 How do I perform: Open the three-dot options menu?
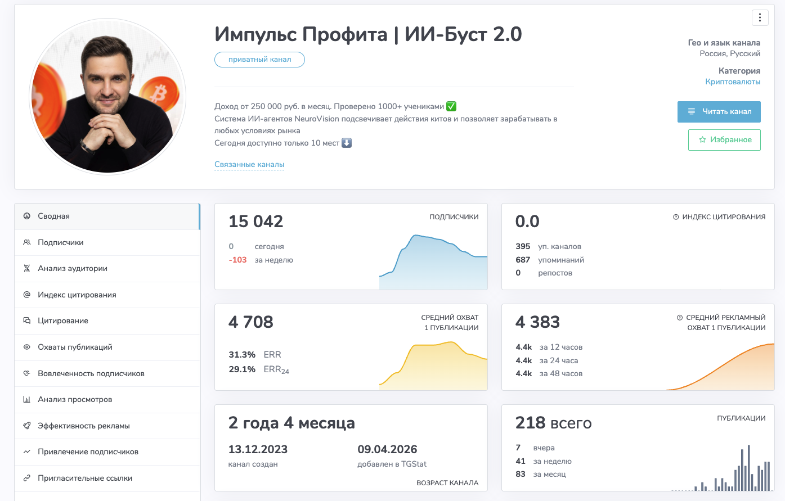tap(760, 18)
